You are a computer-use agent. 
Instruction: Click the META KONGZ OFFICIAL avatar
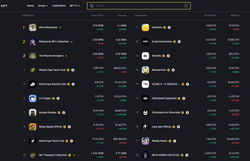coord(145,155)
